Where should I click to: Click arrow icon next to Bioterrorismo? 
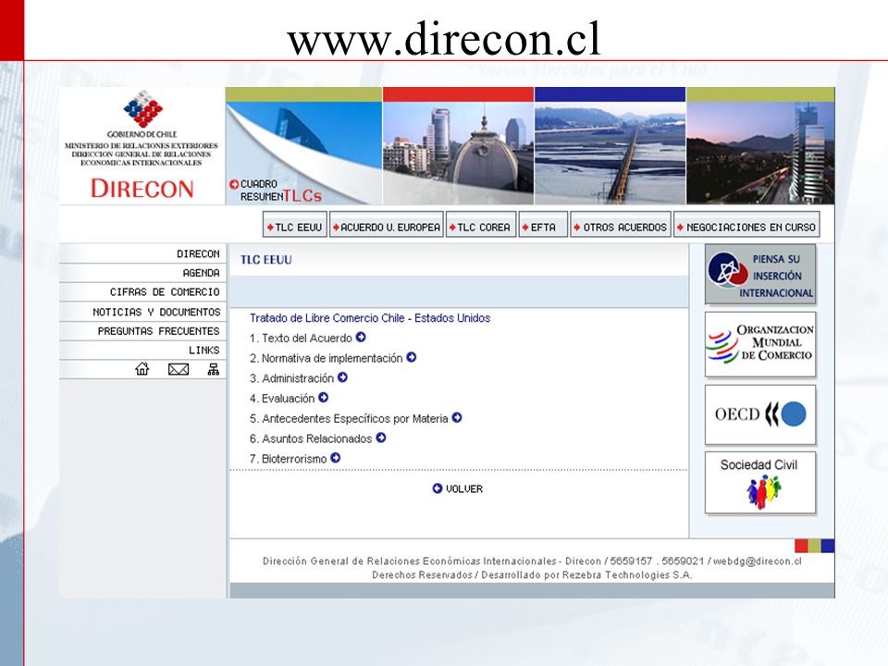[x=336, y=458]
